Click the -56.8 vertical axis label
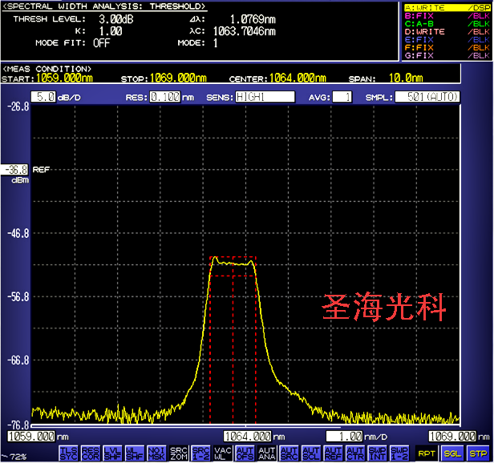 point(18,296)
